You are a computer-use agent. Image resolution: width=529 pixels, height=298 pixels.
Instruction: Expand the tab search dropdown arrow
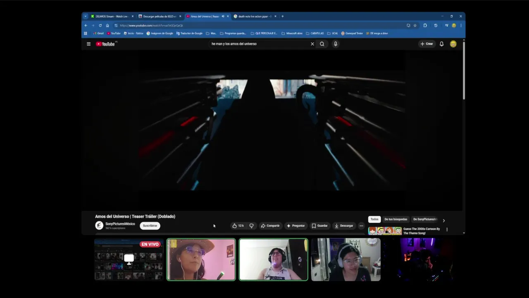coord(86,17)
